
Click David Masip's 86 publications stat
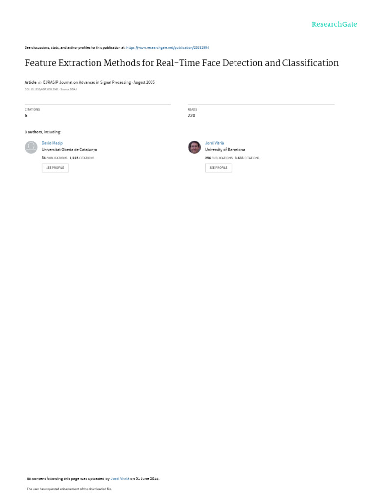tap(54, 158)
